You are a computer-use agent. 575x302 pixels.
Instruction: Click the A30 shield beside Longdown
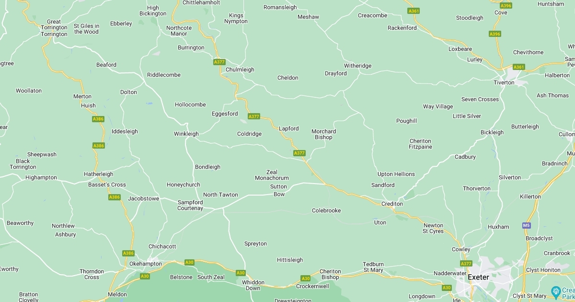(x=447, y=288)
